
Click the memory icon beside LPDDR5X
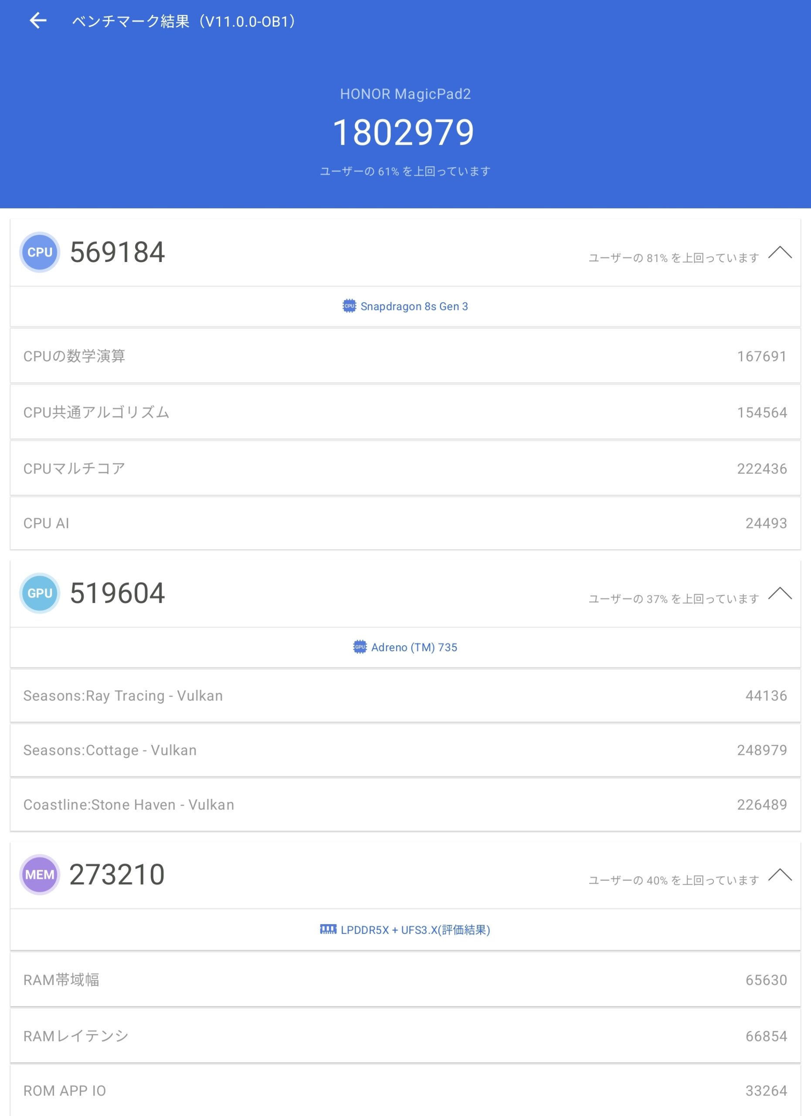point(328,929)
